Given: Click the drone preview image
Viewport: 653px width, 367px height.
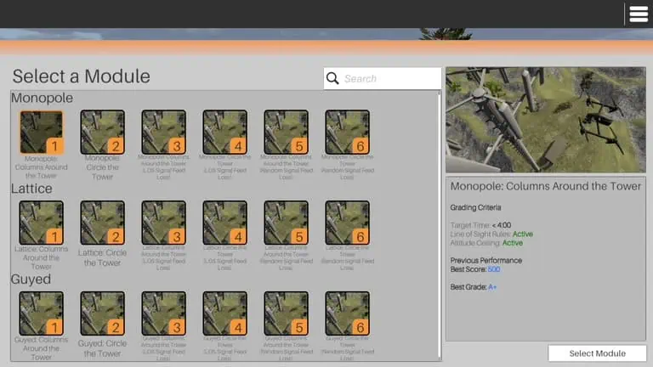Looking at the screenshot, I should [546, 120].
